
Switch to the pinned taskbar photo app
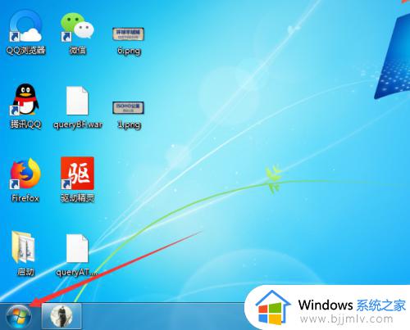point(61,316)
